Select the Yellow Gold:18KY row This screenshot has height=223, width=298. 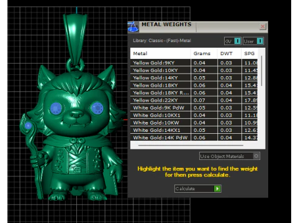194,85
